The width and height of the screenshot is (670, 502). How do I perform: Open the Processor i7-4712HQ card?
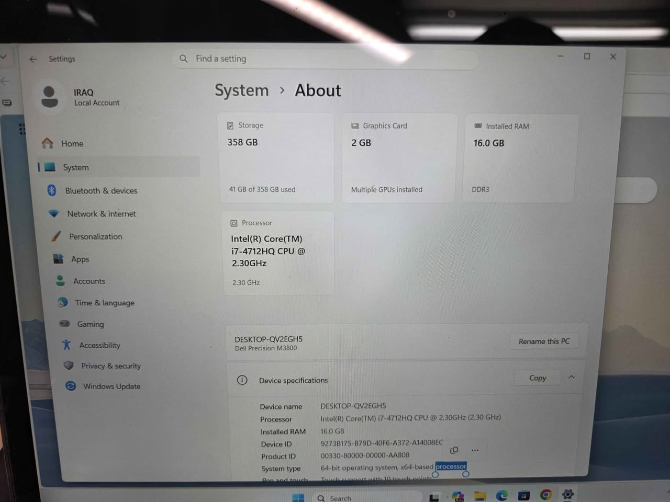(x=277, y=253)
